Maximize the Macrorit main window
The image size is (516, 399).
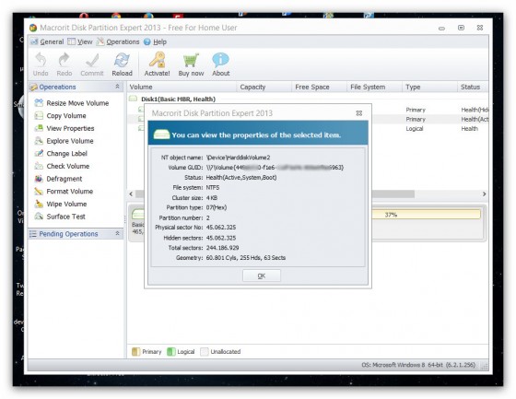click(x=461, y=28)
